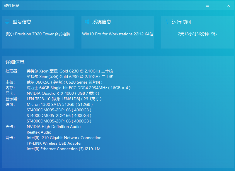The width and height of the screenshot is (235, 171).
Task: Select the NVIDIA Quadro RTX 4000 entry
Action: pyautogui.click(x=63, y=93)
